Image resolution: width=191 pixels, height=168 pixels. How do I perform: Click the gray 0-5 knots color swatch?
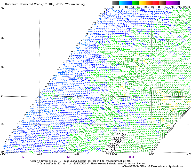[116, 3]
